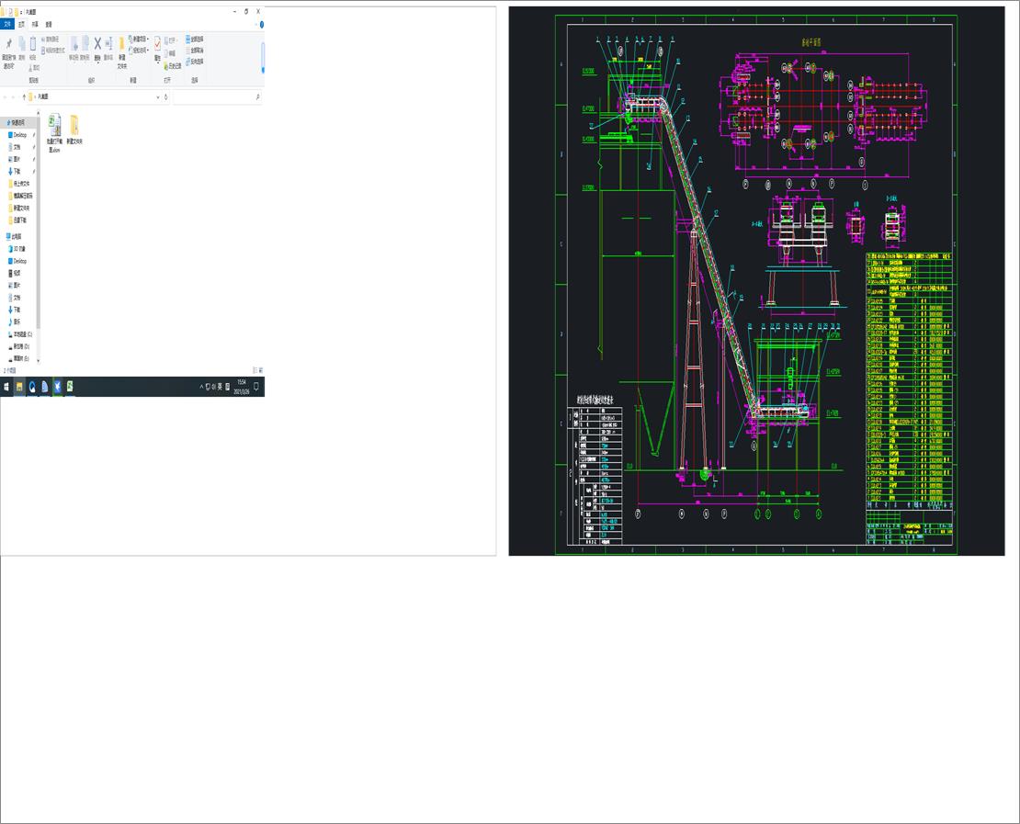
Task: Click Invert selection in the ribbon
Action: pos(195,62)
